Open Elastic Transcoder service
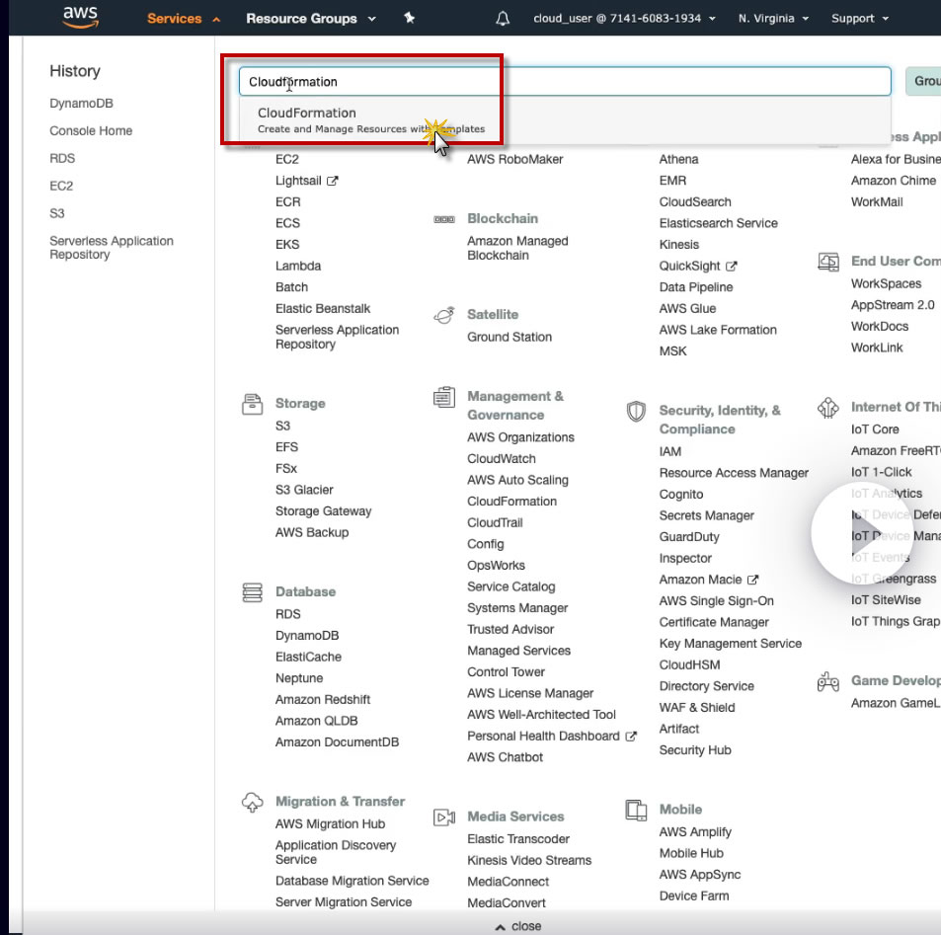The width and height of the screenshot is (941, 935). [x=518, y=839]
